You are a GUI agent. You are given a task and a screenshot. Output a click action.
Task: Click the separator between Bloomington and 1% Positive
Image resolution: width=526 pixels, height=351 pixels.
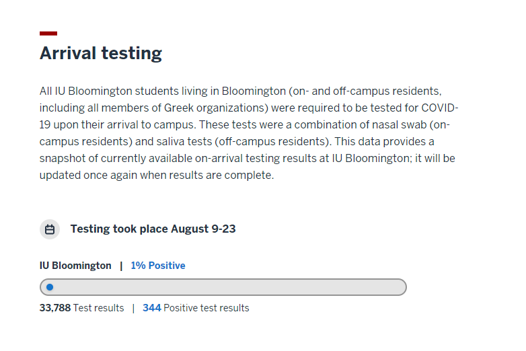click(x=121, y=266)
